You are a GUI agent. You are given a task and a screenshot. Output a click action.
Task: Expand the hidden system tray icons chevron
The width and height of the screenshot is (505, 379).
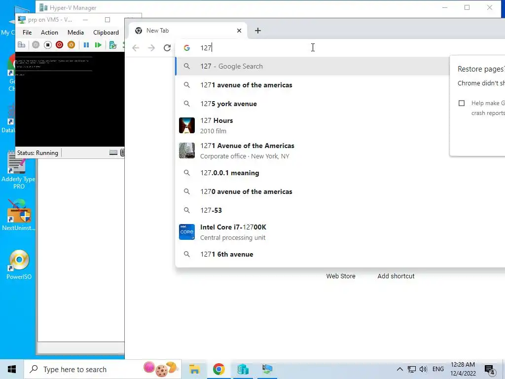point(399,369)
